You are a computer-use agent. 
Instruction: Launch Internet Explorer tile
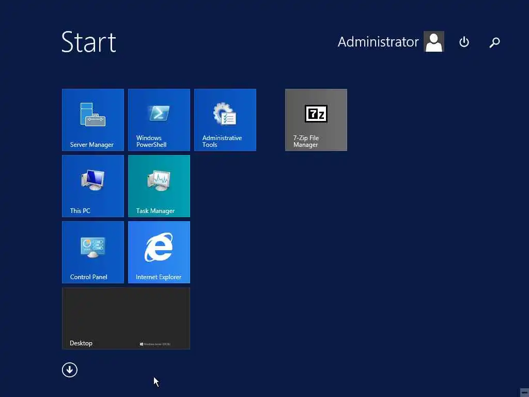(159, 252)
